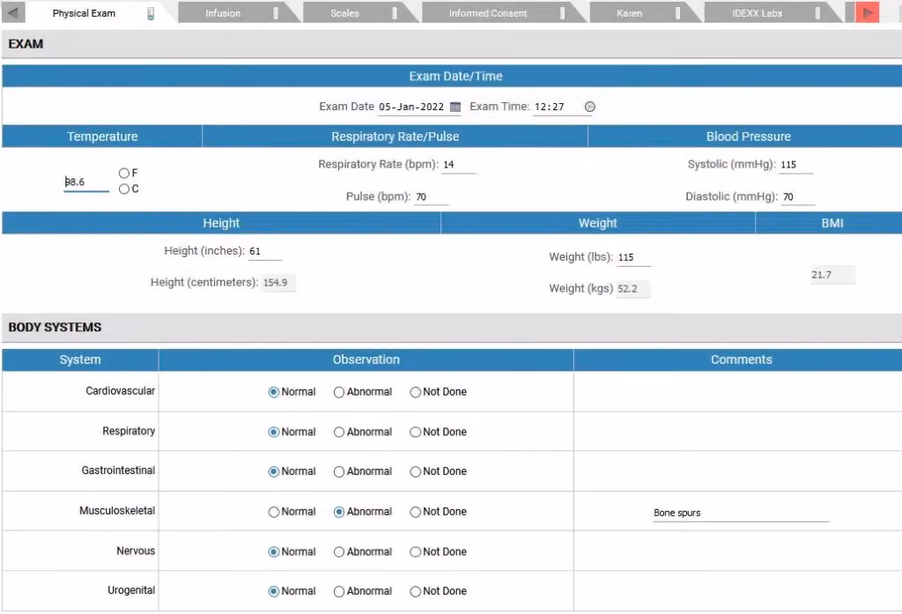
Task: Click the Height (centimeters) value 154.9
Action: (x=278, y=283)
